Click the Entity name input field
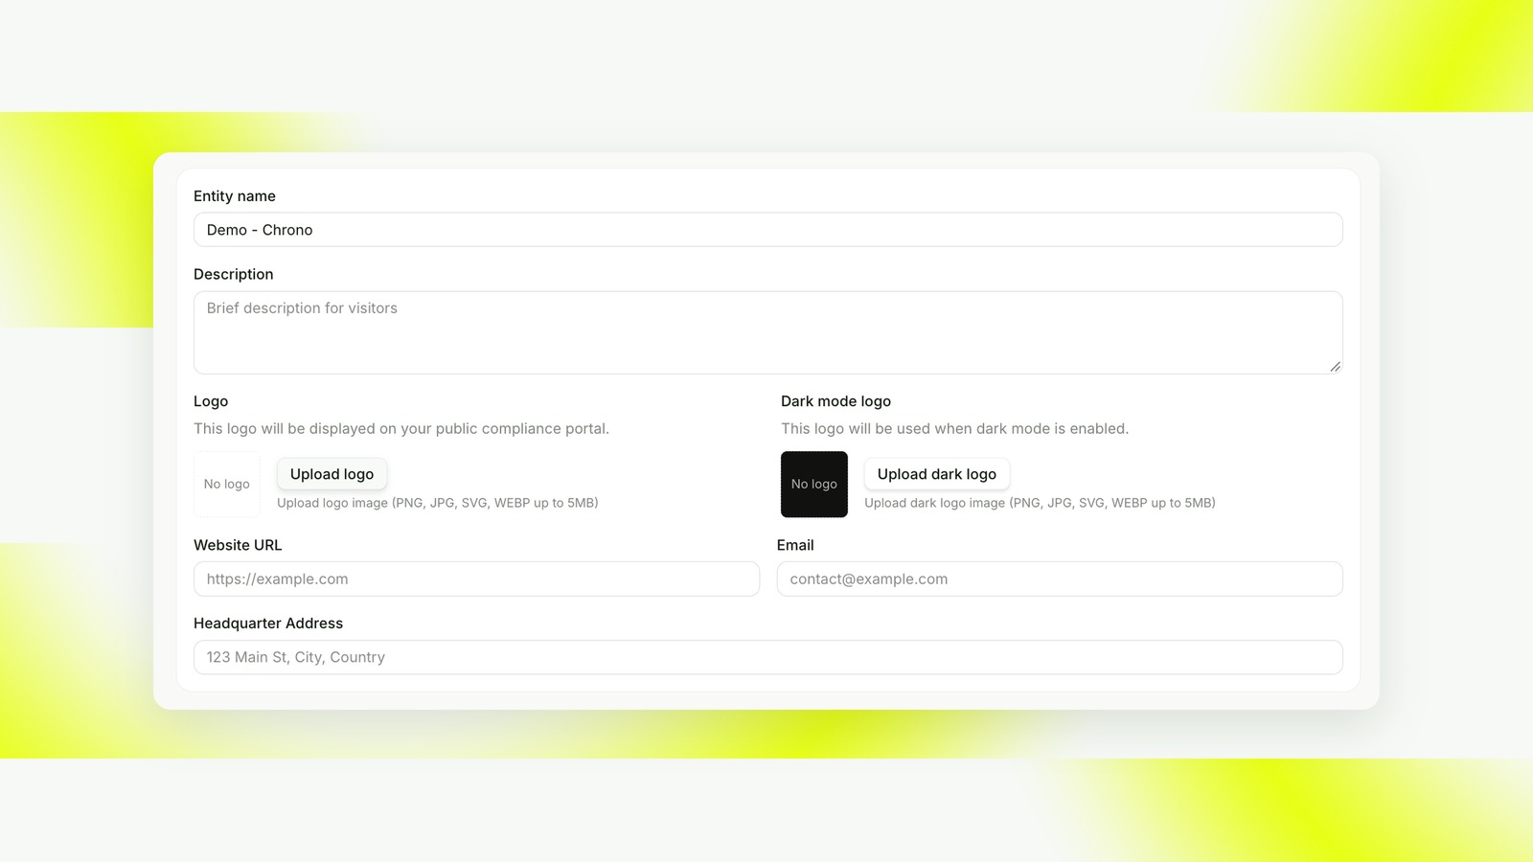Screen dimensions: 1533x862 pos(767,230)
